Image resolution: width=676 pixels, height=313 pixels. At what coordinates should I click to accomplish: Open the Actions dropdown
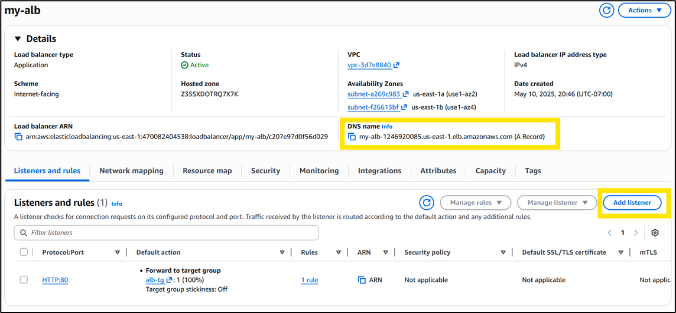pos(645,11)
